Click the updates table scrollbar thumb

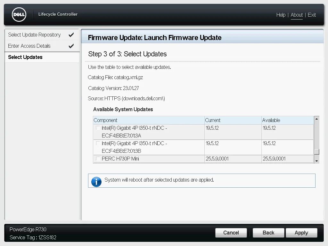point(317,152)
